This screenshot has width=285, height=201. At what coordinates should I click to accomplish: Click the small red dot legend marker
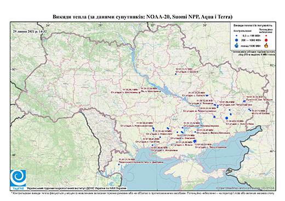[x=266, y=36]
